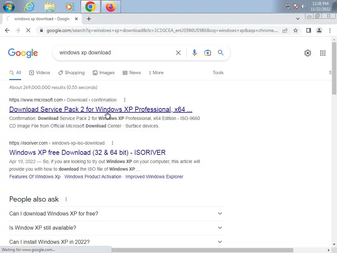Bookmark this page with the star

(x=296, y=30)
